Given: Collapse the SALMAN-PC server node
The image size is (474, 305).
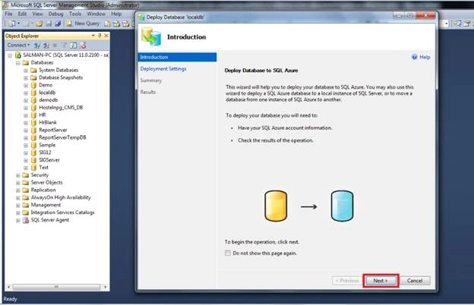Looking at the screenshot, I should coord(10,55).
